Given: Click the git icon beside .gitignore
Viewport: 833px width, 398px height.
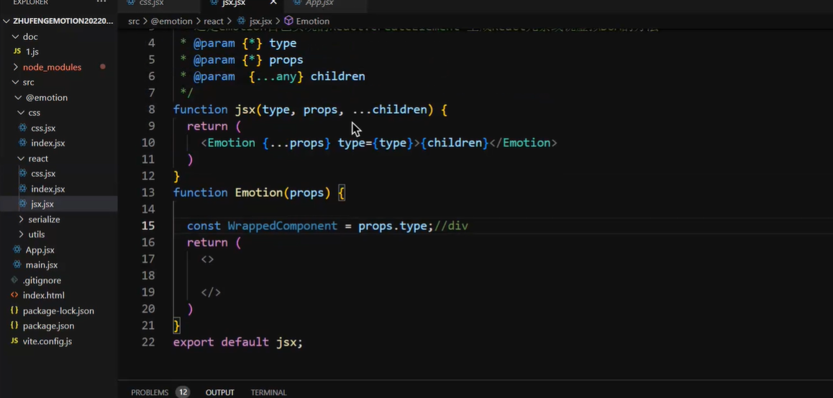Looking at the screenshot, I should pyautogui.click(x=15, y=280).
